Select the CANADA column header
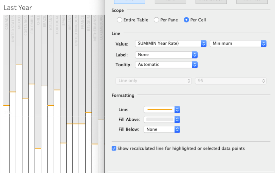Viewport: 275px width, 173px height. coord(6,22)
